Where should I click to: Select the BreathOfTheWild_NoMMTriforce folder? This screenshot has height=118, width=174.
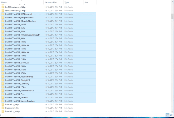tap(19, 91)
